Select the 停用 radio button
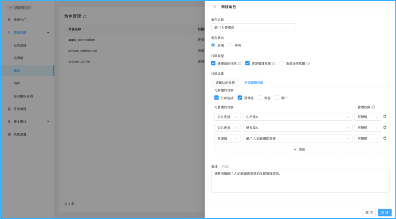Screen dimensions: 396x219 230,45
